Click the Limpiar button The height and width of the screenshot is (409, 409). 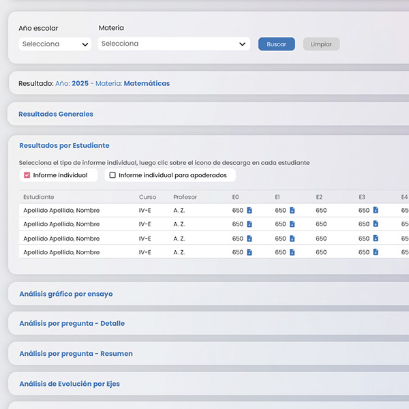(x=321, y=44)
